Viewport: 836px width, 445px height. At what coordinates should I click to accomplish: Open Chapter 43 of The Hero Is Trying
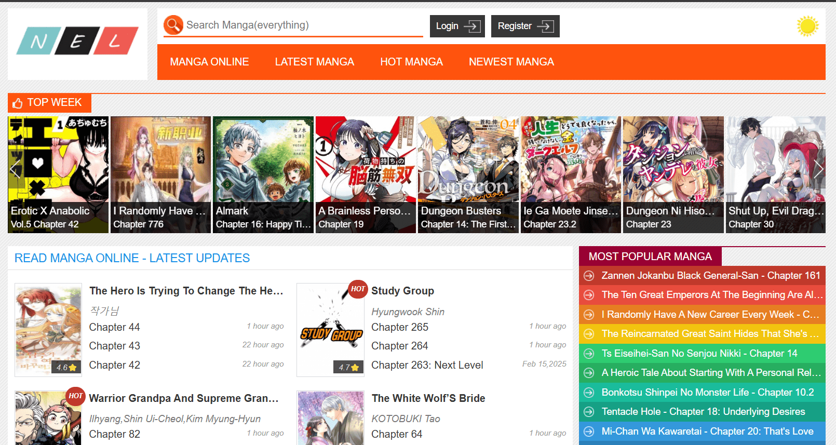pyautogui.click(x=114, y=346)
